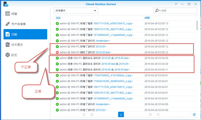Screen dimensions: 201x120
Task: Open the 版本歷史 version history section
Action: click(25, 44)
